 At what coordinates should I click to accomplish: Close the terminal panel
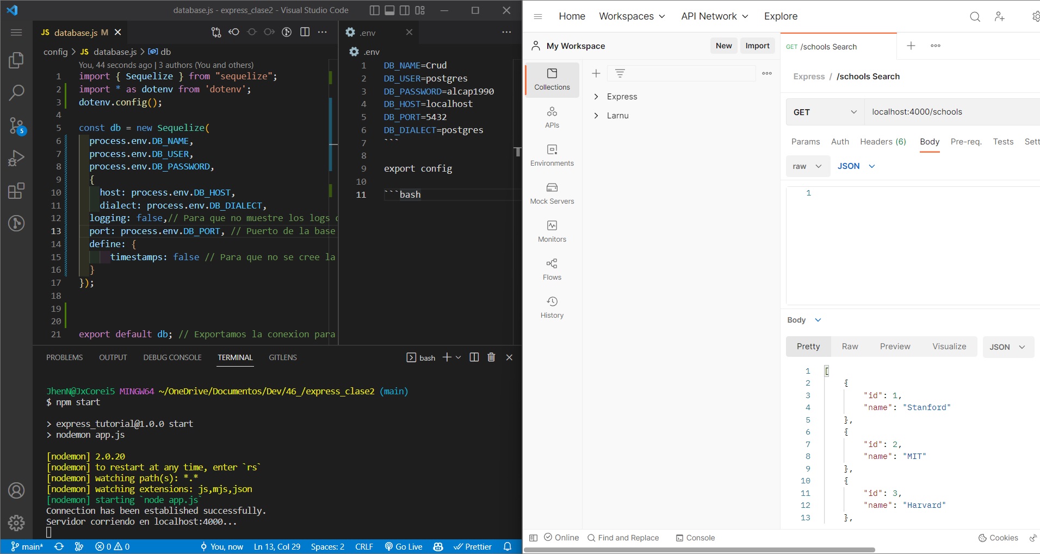509,357
